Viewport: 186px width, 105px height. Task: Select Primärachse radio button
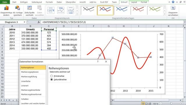[x=51, y=76]
